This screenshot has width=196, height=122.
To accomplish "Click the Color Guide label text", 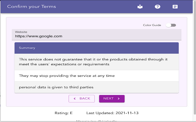I will (x=152, y=25).
